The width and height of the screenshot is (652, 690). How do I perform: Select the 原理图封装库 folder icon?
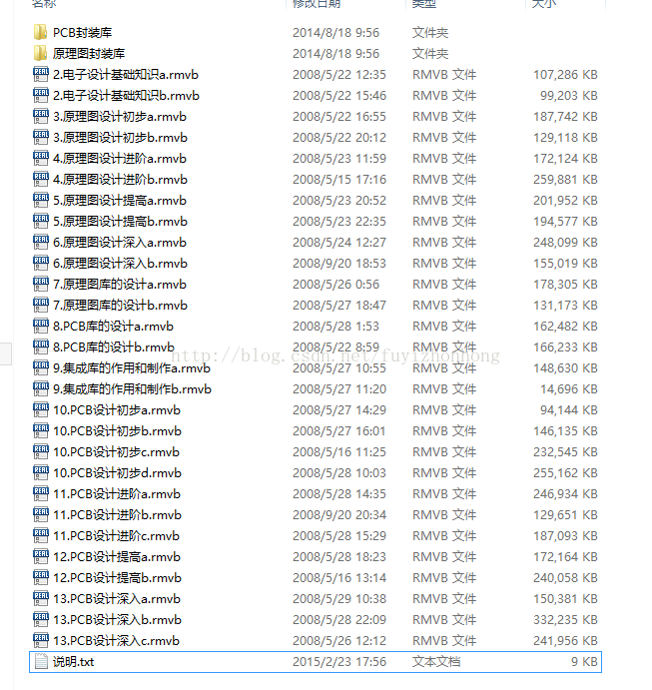(40, 53)
